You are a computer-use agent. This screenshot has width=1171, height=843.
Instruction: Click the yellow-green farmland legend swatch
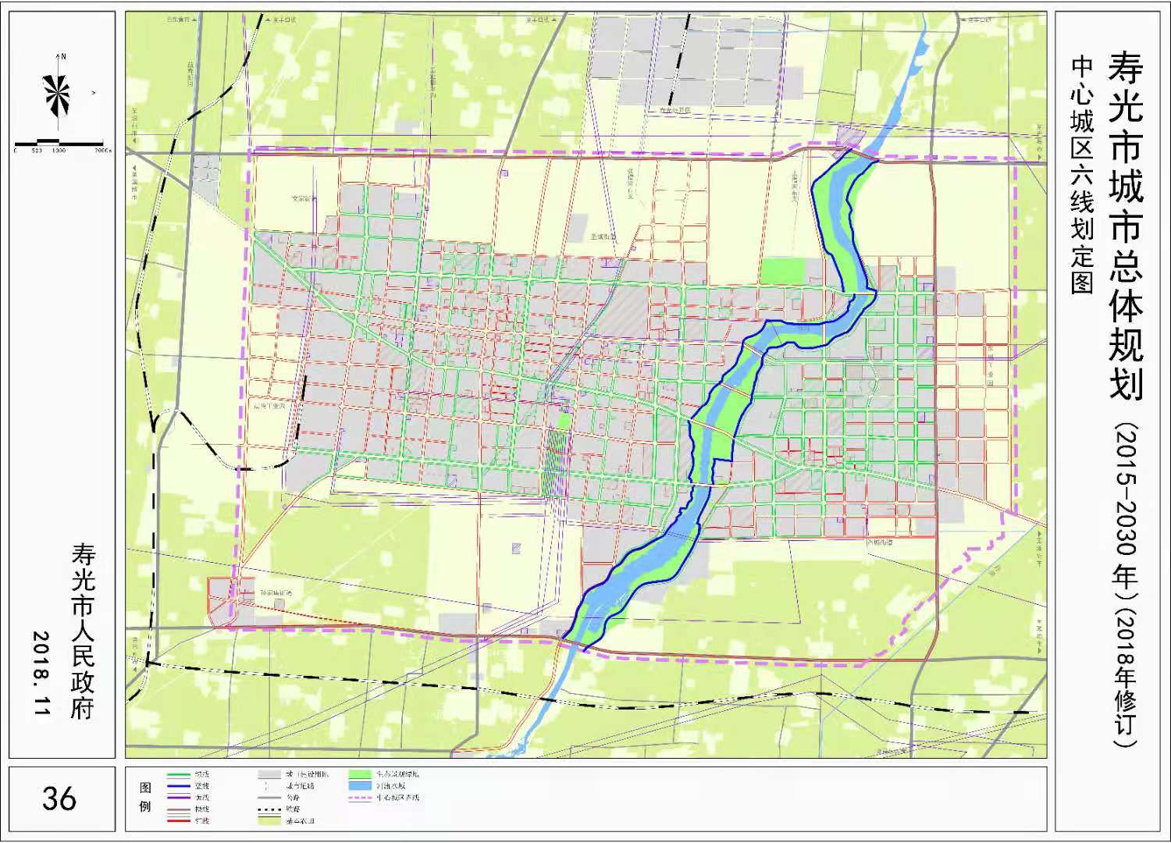(x=269, y=821)
